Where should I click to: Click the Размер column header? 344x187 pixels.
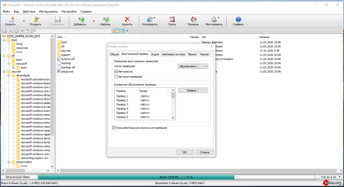pos(194,37)
